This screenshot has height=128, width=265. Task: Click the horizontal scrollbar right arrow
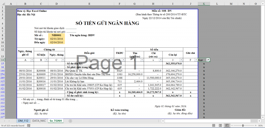click(x=260, y=121)
